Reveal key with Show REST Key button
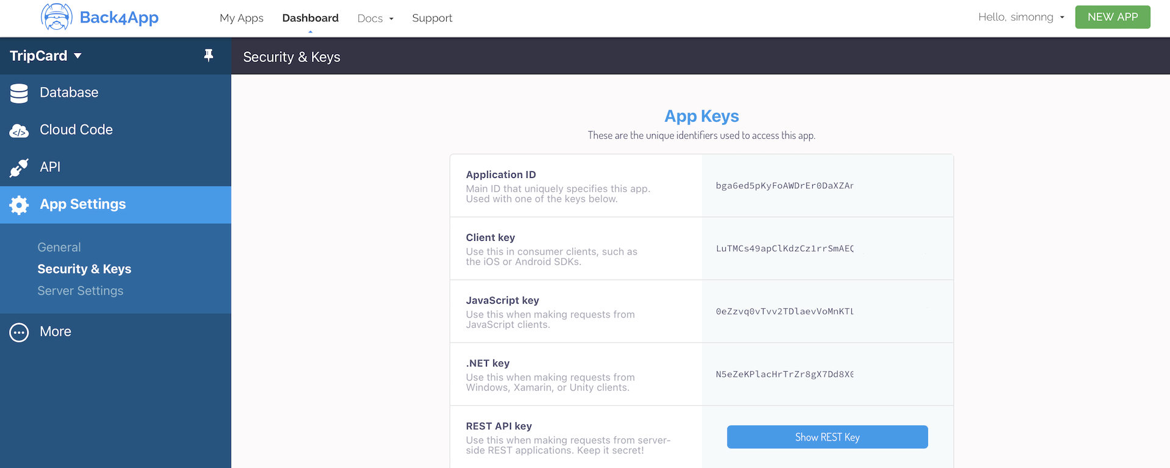Image resolution: width=1170 pixels, height=468 pixels. [x=827, y=437]
